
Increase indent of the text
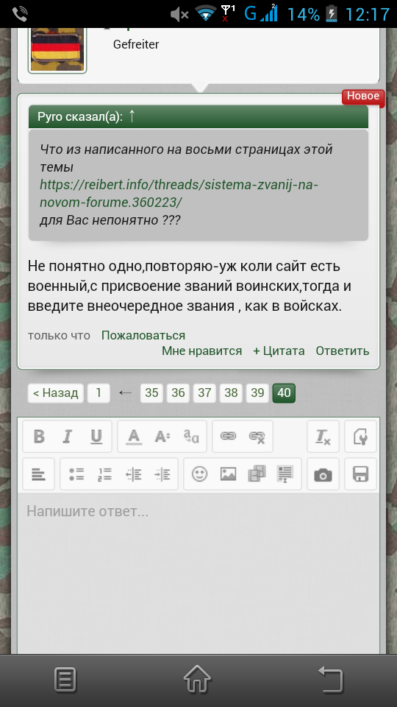pos(162,474)
